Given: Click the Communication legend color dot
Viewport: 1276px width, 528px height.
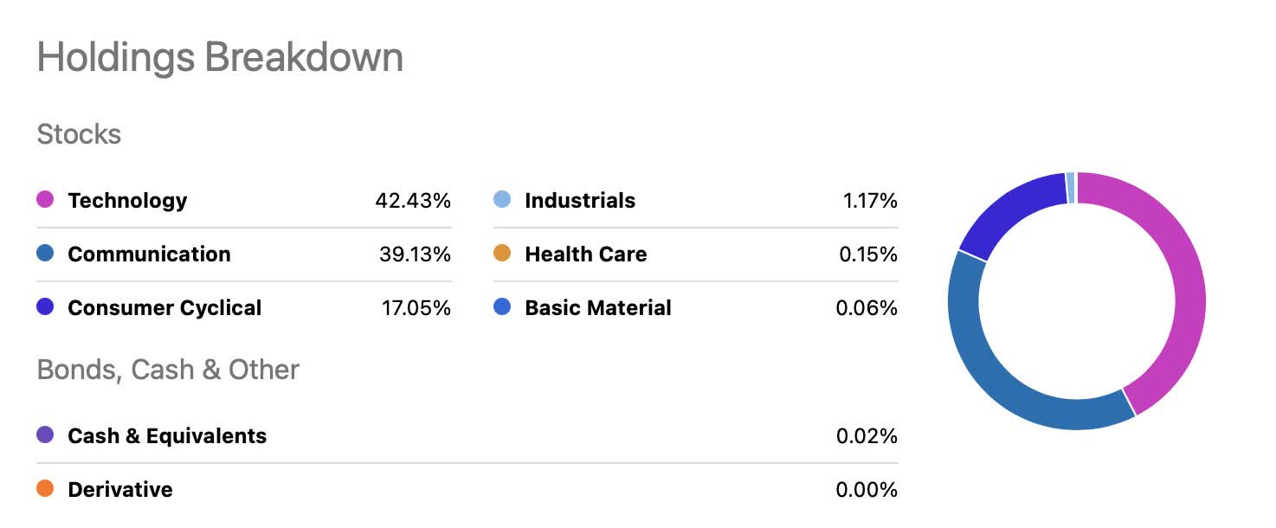Looking at the screenshot, I should click(x=46, y=254).
